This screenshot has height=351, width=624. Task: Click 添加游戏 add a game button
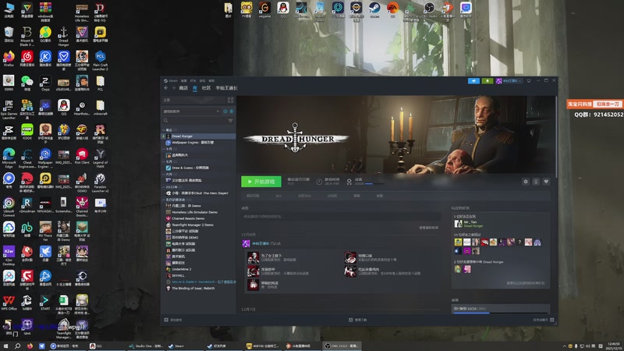pyautogui.click(x=173, y=320)
